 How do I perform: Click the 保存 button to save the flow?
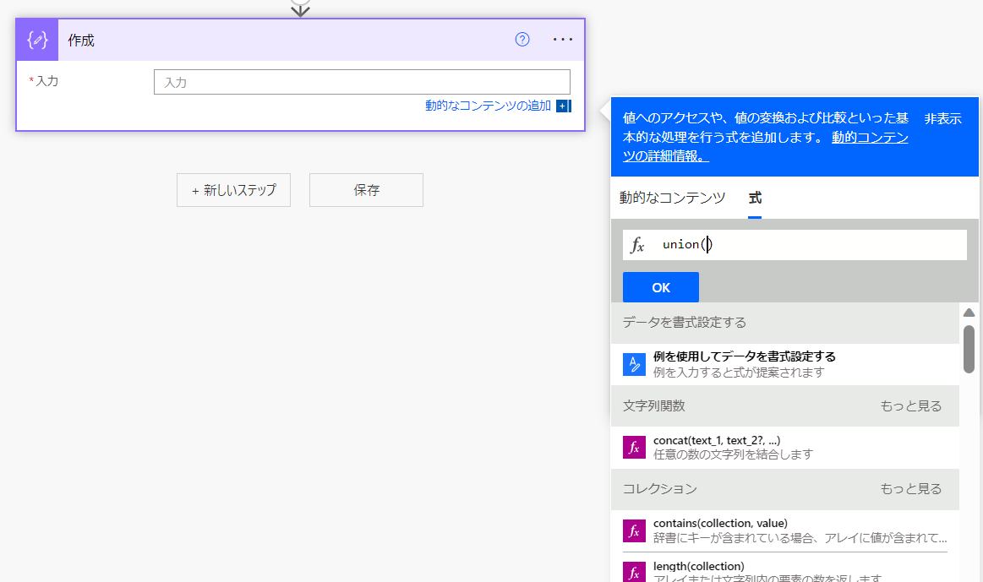[366, 190]
